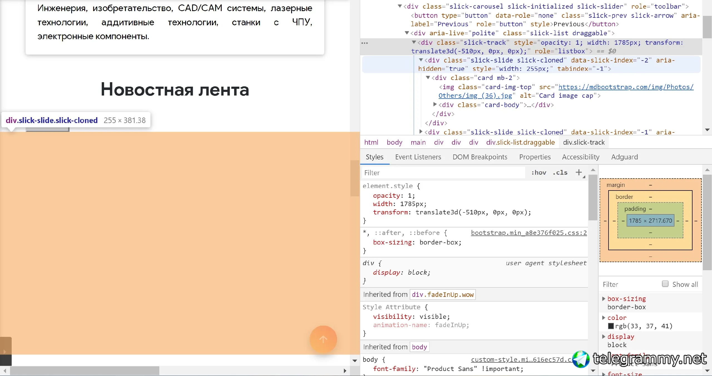Click the page scroll-left arrow
Image resolution: width=712 pixels, height=376 pixels.
(4, 370)
